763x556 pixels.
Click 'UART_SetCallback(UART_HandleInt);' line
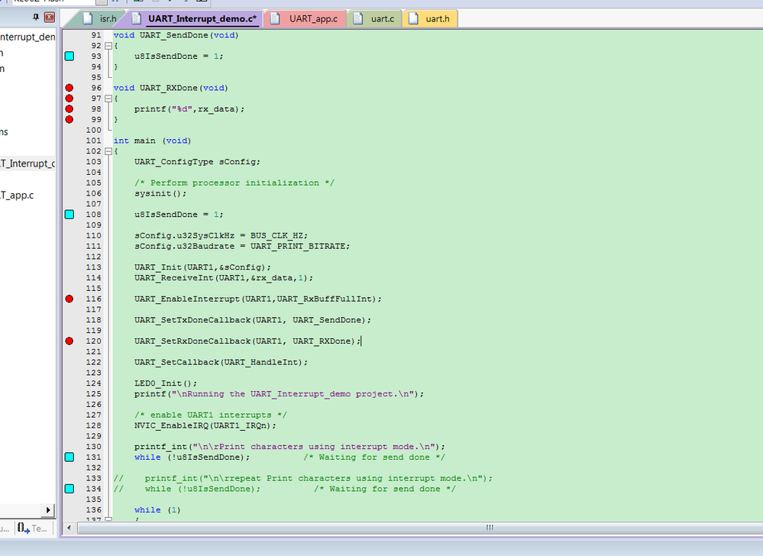221,363
